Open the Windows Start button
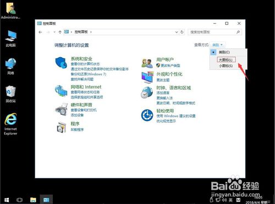The image size is (275, 204). coord(7,200)
